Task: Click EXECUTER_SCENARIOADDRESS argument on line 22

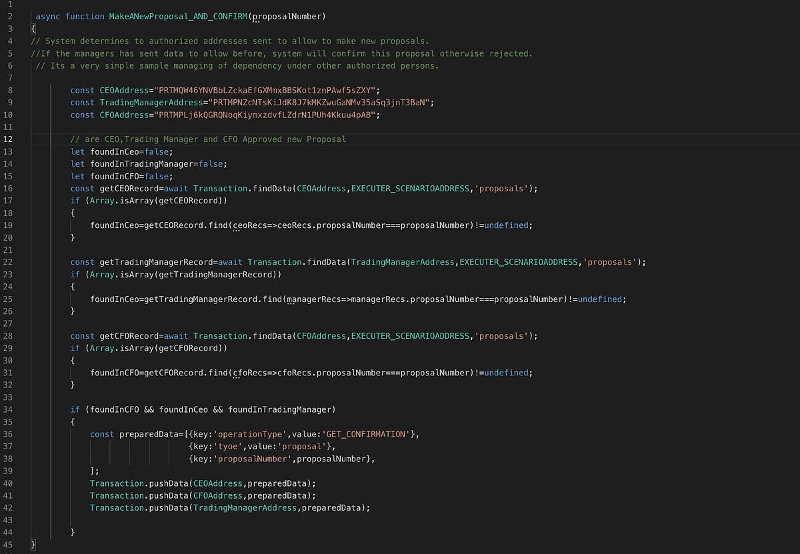Action: (519, 262)
